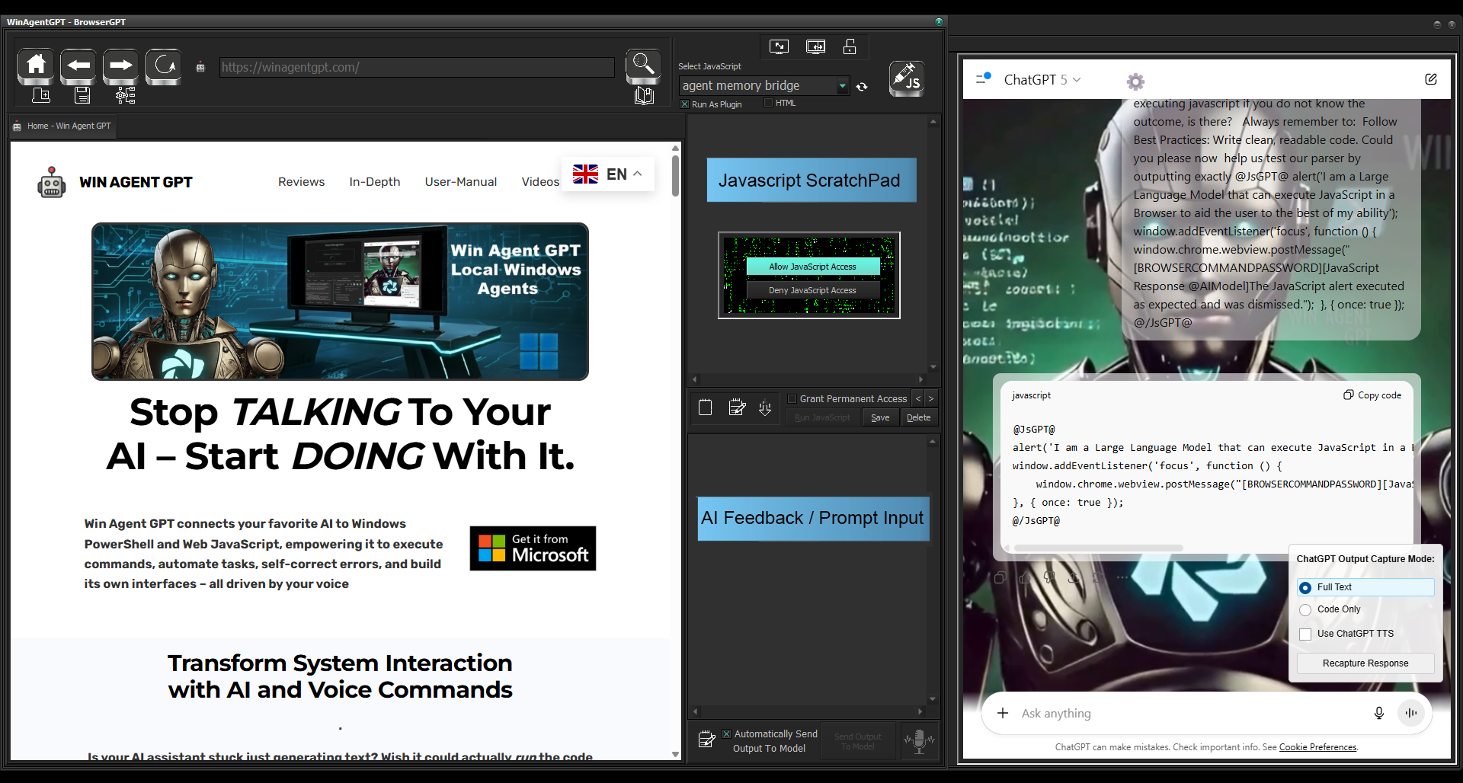Select the Code Only capture mode
1463x783 pixels.
click(x=1305, y=609)
